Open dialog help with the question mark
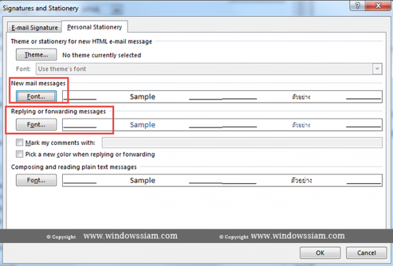Image resolution: width=393 pixels, height=266 pixels. click(x=358, y=5)
